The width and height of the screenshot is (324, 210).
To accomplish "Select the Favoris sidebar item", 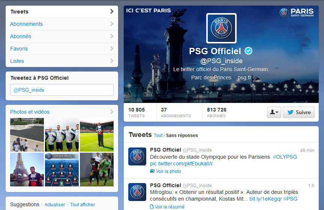I will tap(62, 49).
